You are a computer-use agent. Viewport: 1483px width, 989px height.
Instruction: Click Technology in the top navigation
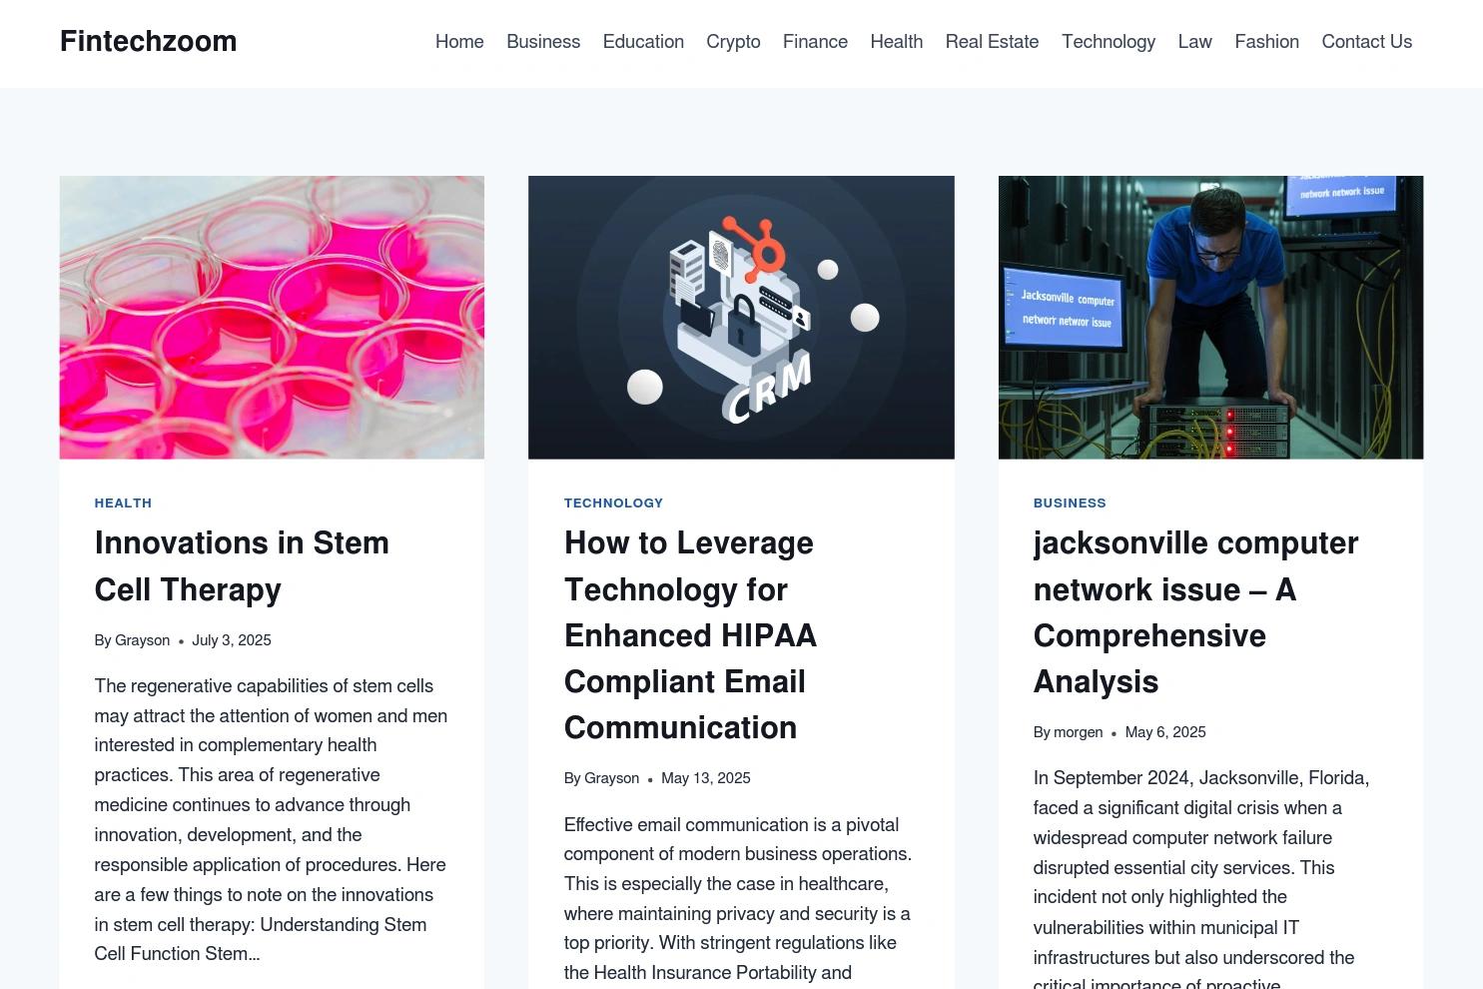pos(1108,42)
